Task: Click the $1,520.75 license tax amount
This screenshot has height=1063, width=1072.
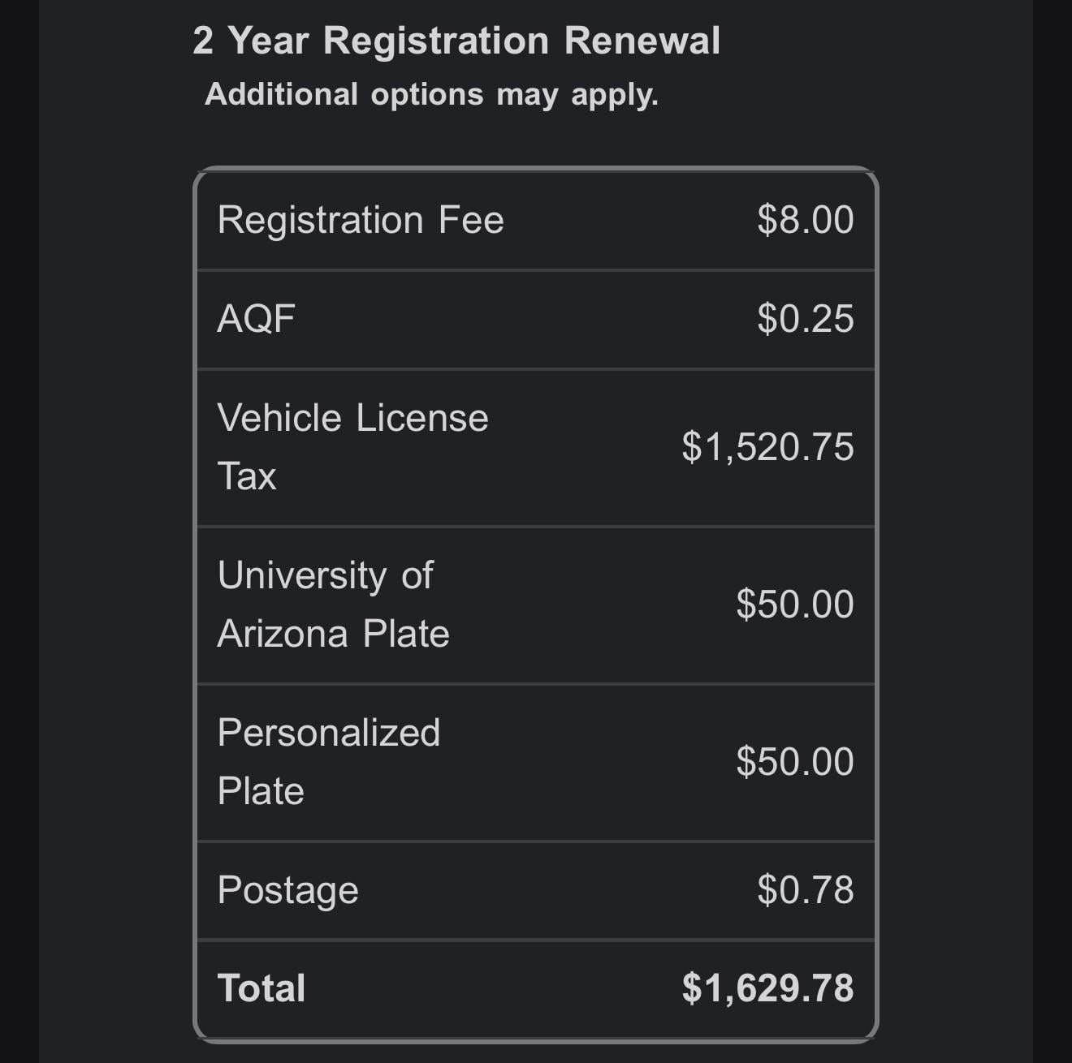Action: (767, 447)
